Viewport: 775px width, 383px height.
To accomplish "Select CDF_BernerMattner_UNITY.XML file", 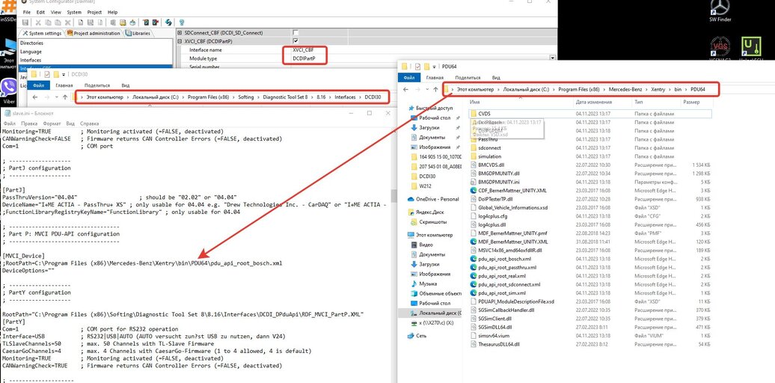I will (x=512, y=190).
